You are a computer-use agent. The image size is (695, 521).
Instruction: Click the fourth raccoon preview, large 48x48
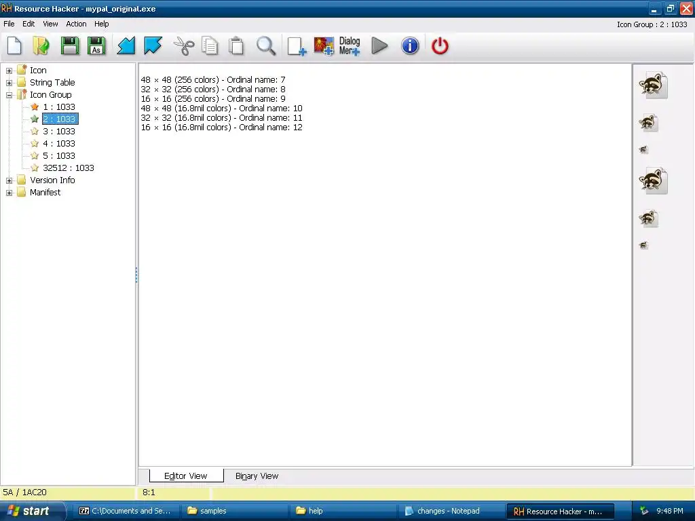click(653, 180)
